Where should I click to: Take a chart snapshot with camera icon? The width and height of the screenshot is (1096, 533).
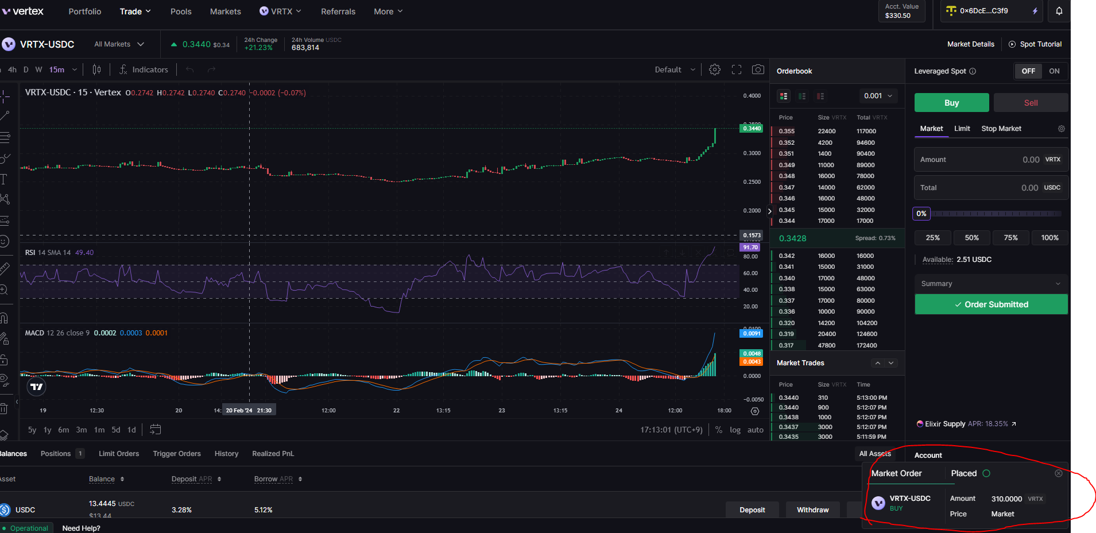758,69
